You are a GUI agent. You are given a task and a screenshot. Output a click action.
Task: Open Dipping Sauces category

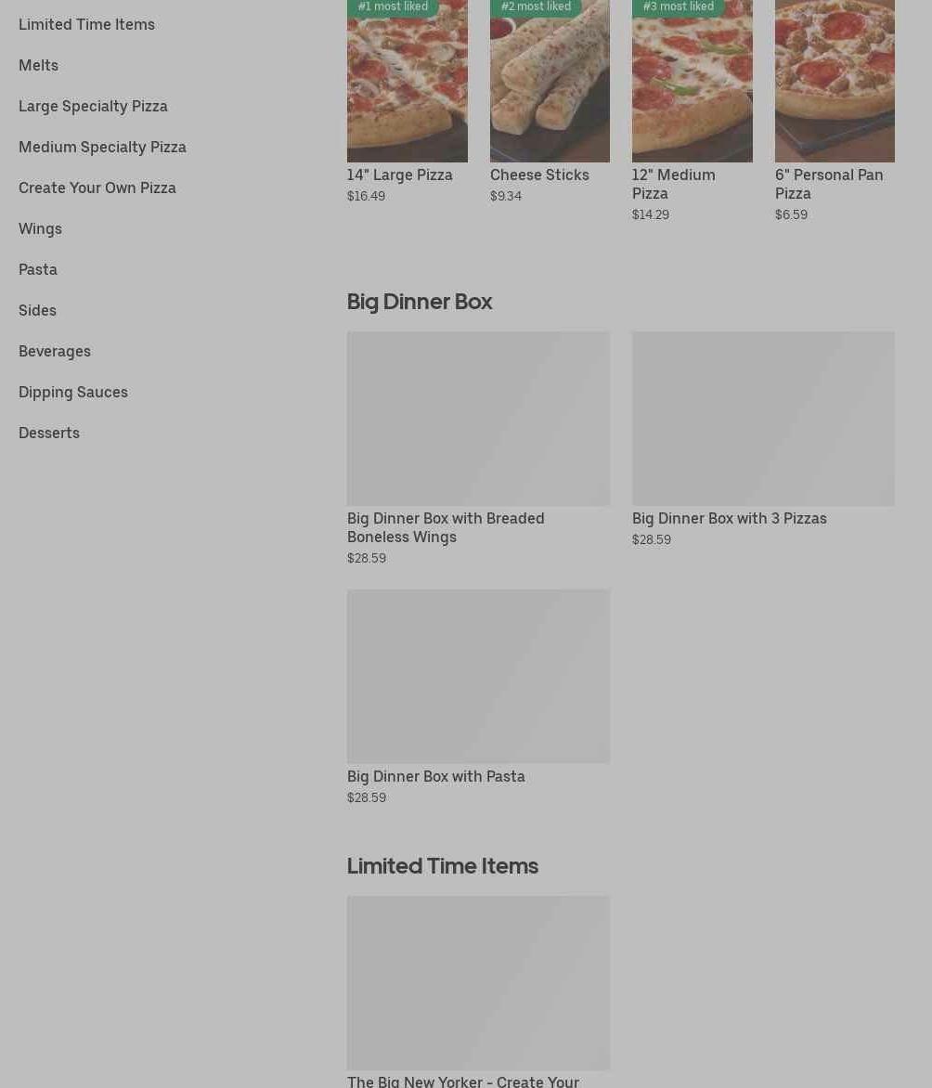tap(73, 392)
